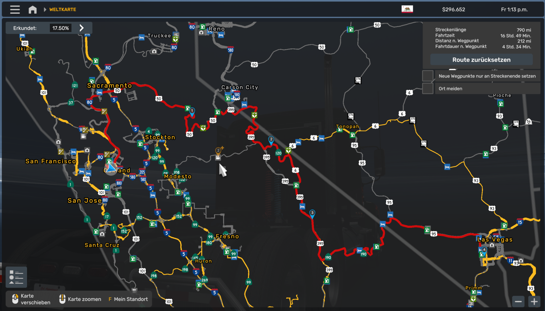Viewport: 545px width, 311px height.
Task: Click the rest stop icon near Truckee
Action: (142, 37)
